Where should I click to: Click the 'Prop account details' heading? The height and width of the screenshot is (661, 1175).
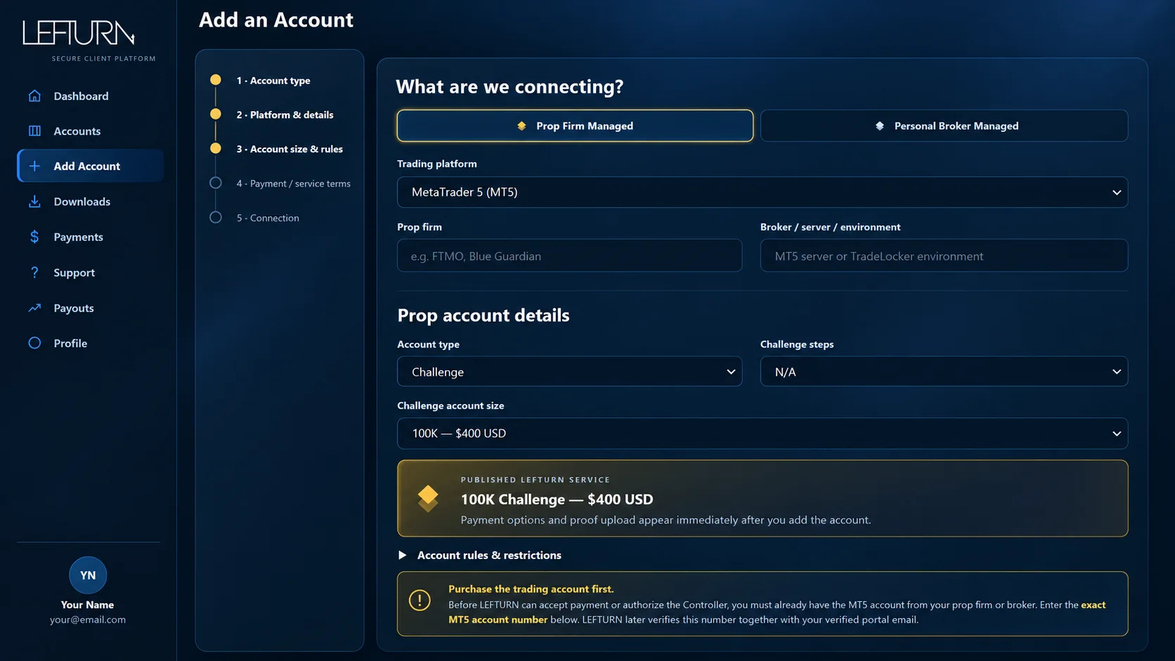pyautogui.click(x=483, y=315)
